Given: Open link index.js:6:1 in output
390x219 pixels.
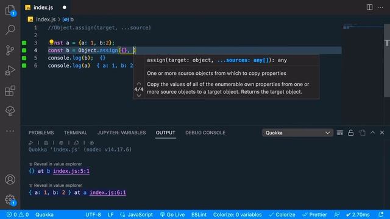Looking at the screenshot, I should [108, 192].
